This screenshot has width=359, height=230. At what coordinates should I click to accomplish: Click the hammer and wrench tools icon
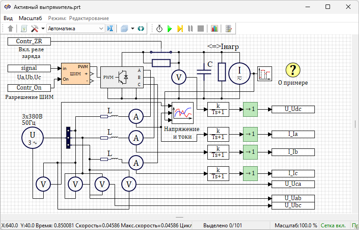(34, 29)
